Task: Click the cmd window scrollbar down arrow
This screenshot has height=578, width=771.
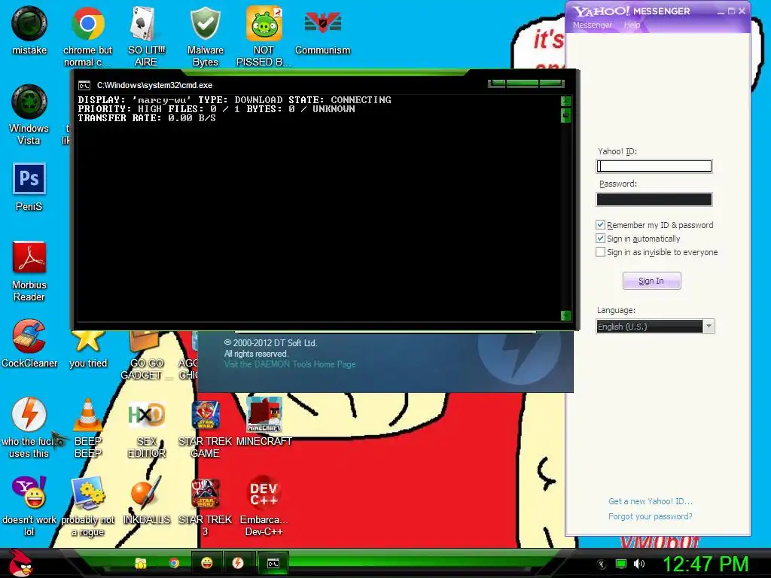Action: pyautogui.click(x=565, y=315)
